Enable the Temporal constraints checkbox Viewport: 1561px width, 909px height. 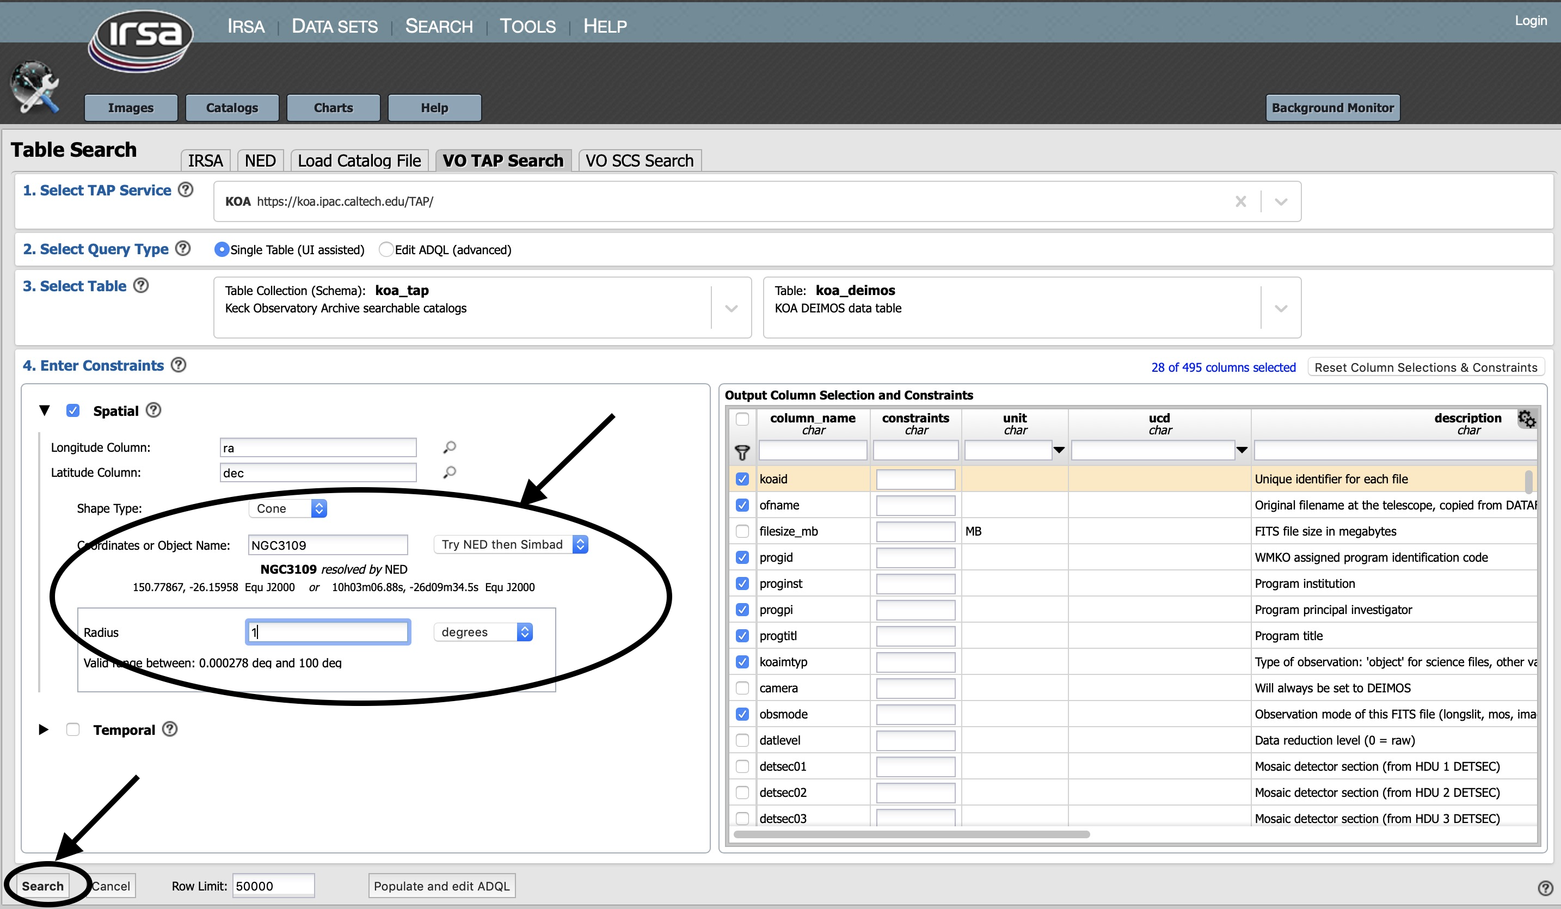[x=73, y=729]
